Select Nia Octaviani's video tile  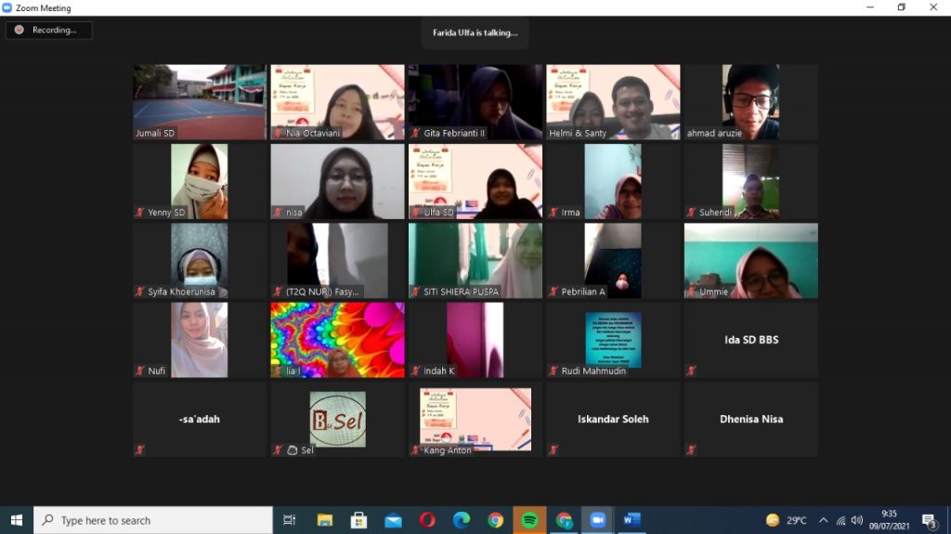coord(337,102)
